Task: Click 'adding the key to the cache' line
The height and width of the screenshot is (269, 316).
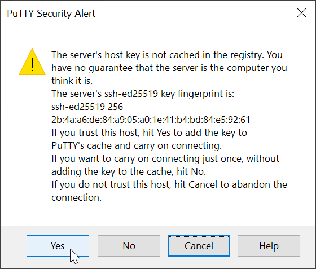Action: click(129, 171)
